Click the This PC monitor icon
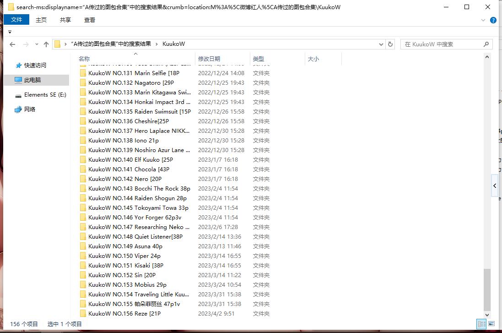The height and width of the screenshot is (333, 502). point(18,80)
